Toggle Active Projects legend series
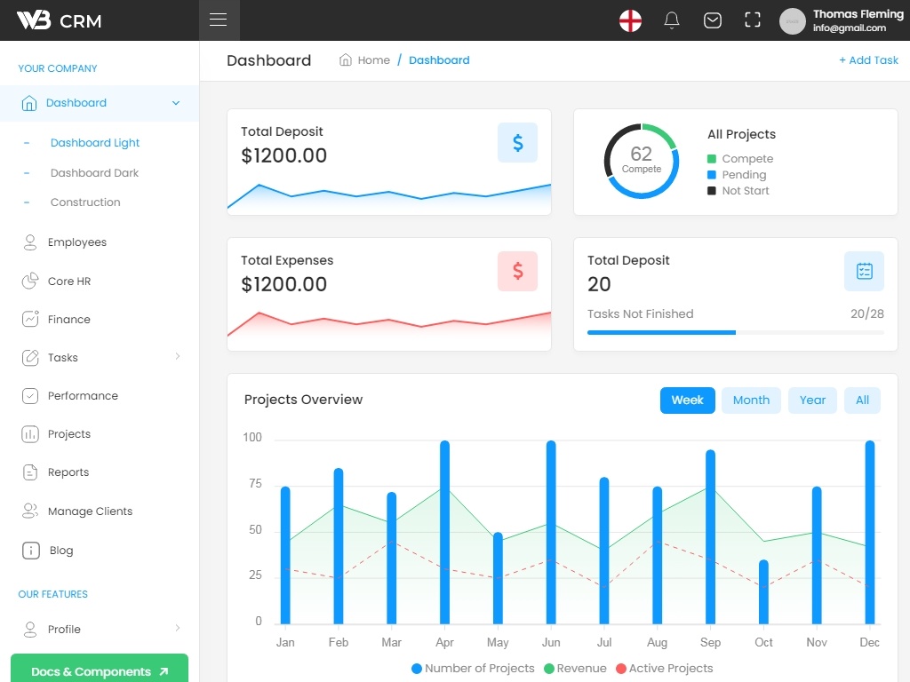This screenshot has width=910, height=682. [x=665, y=669]
